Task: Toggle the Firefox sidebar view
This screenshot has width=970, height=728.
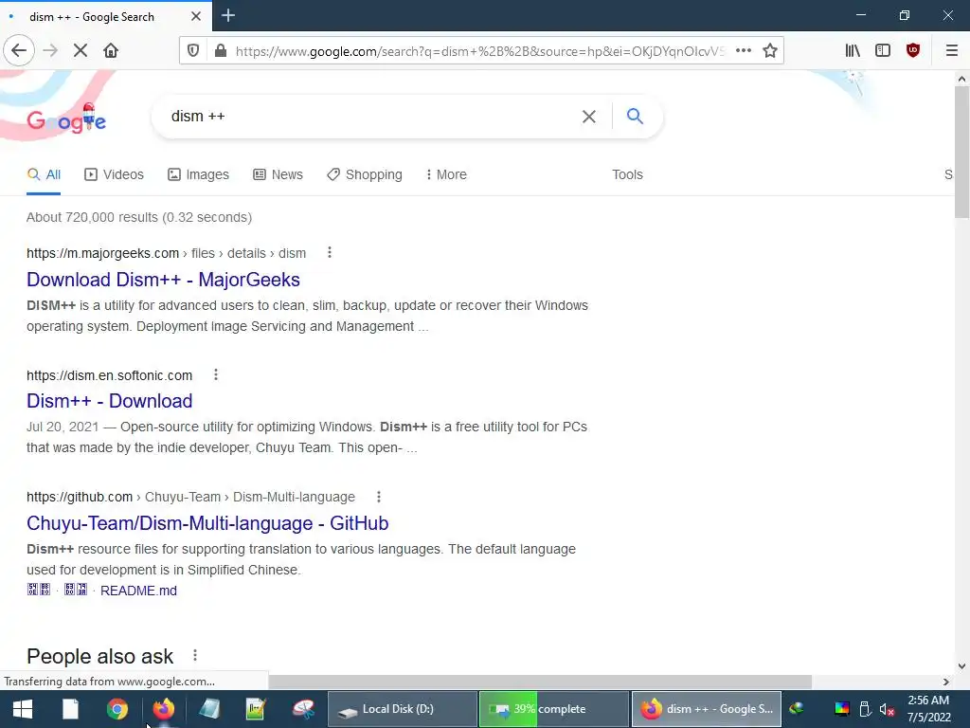Action: click(883, 50)
